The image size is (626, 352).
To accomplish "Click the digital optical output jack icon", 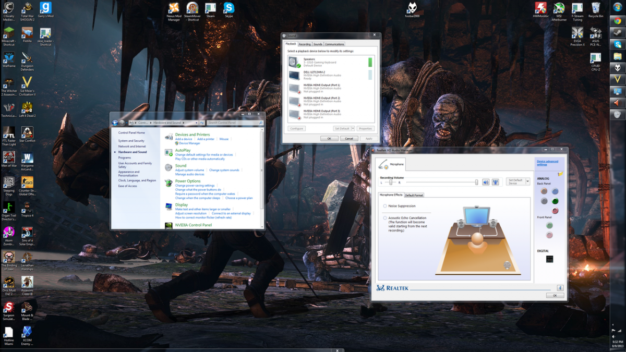I will (x=549, y=259).
